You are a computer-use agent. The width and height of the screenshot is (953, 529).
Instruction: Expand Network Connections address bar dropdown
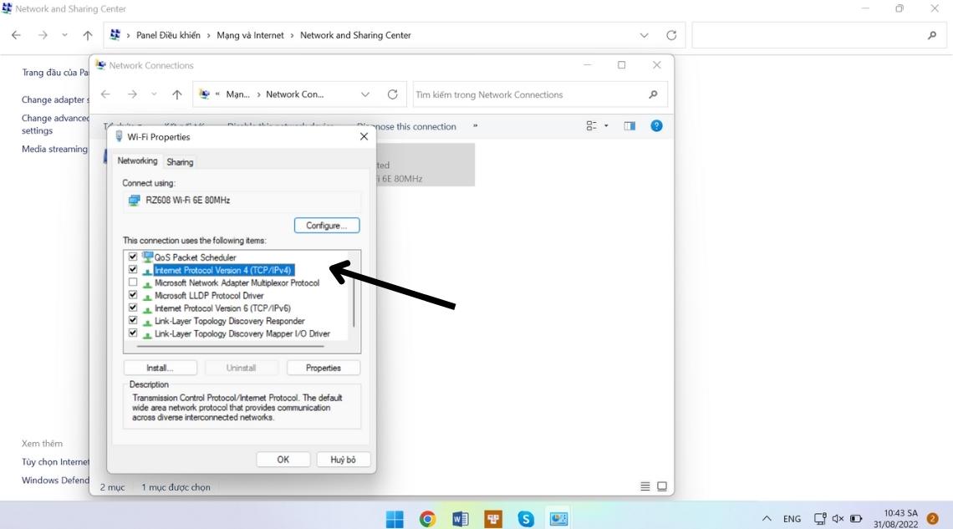(365, 94)
